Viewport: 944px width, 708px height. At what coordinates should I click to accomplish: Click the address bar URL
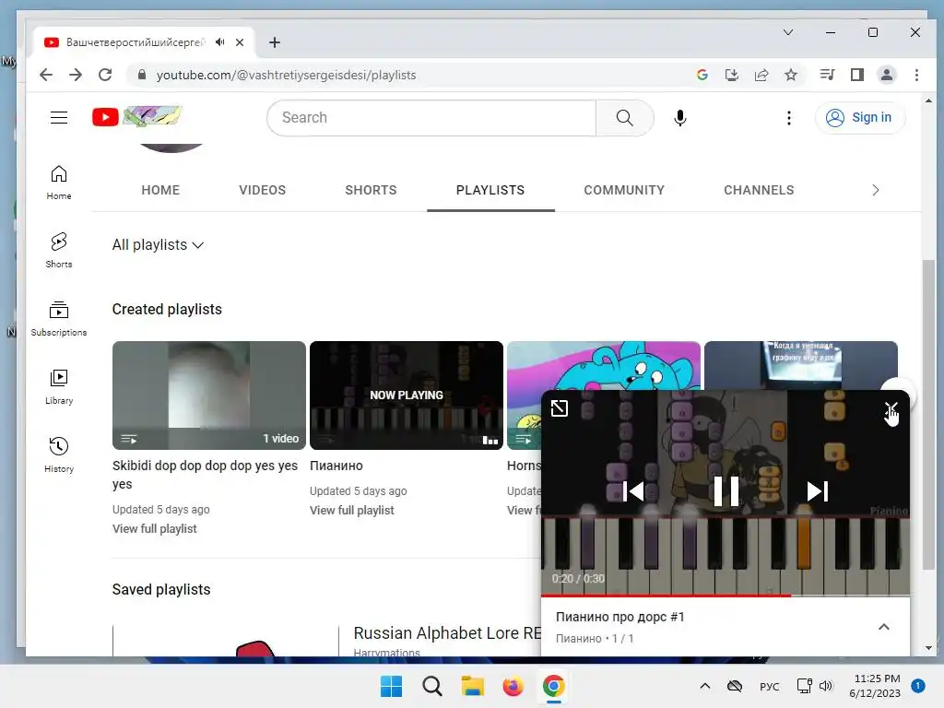coord(286,76)
